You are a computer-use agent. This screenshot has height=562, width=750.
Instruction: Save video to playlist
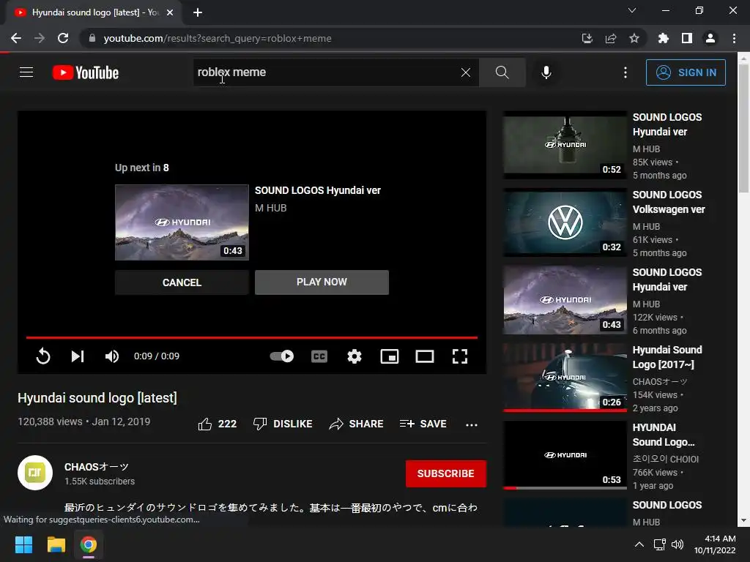pyautogui.click(x=423, y=424)
